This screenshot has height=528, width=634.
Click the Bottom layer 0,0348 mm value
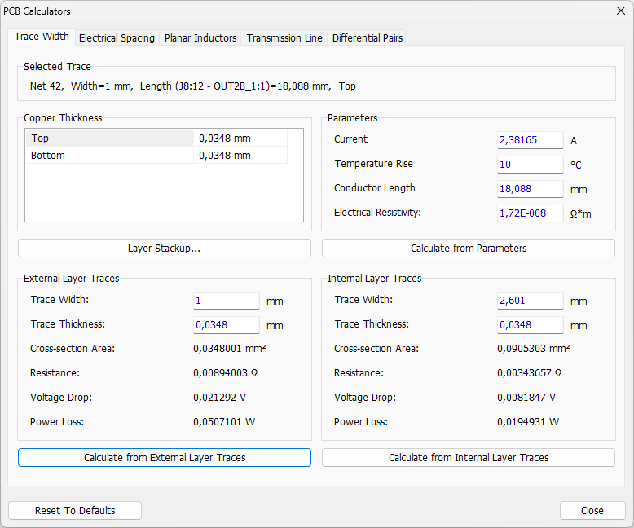click(x=225, y=156)
